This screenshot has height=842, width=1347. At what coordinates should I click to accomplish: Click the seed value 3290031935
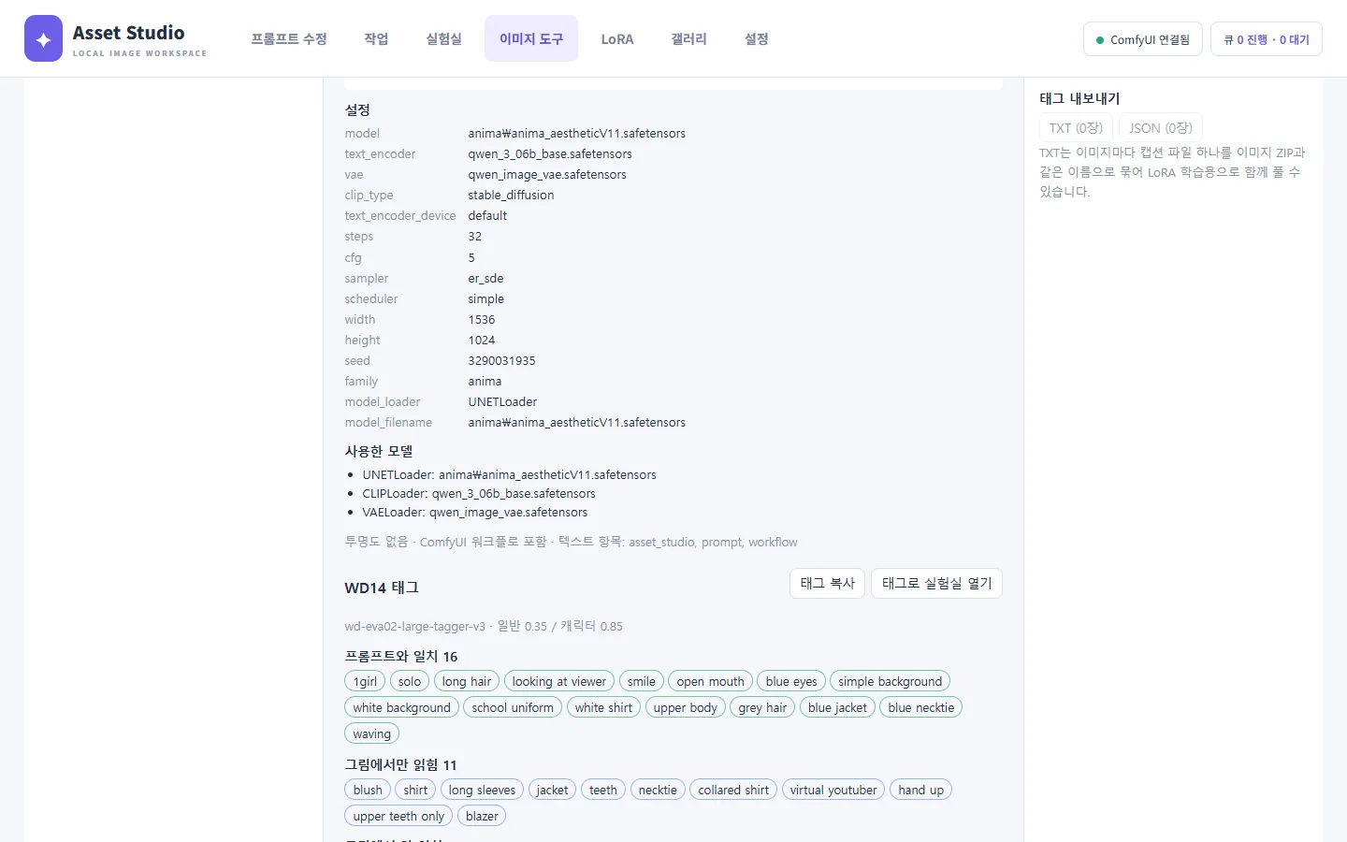502,361
